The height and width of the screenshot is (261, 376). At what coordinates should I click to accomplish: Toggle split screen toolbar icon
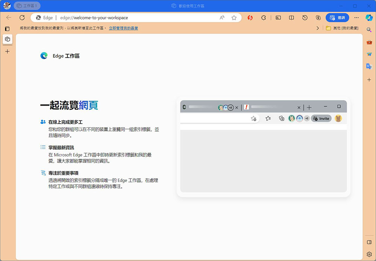(291, 18)
